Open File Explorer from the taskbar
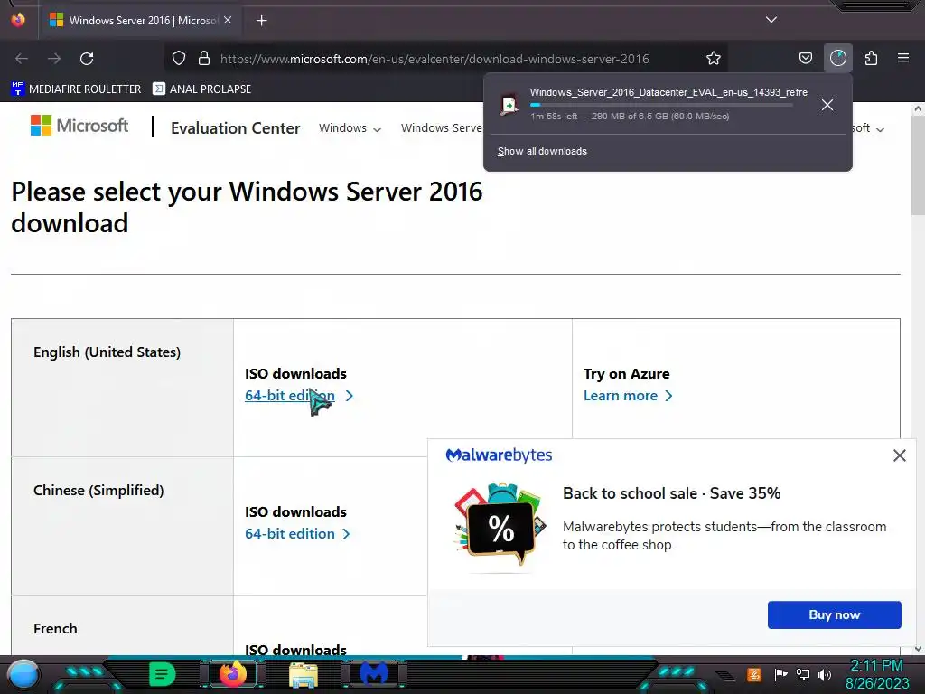925x694 pixels. [x=304, y=675]
